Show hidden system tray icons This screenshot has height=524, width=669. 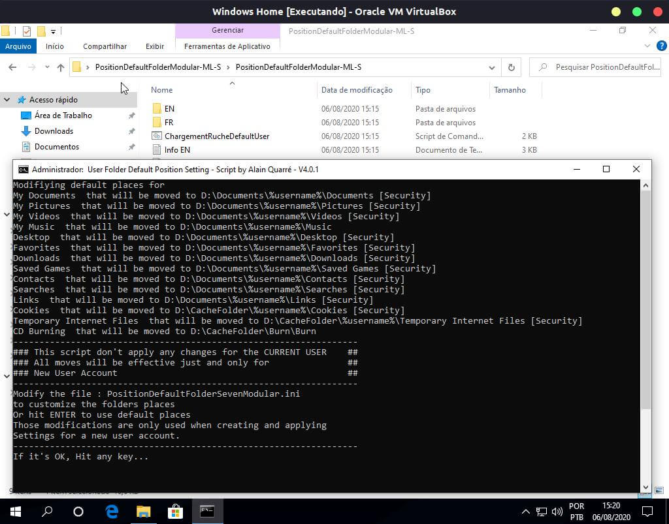[x=526, y=512]
